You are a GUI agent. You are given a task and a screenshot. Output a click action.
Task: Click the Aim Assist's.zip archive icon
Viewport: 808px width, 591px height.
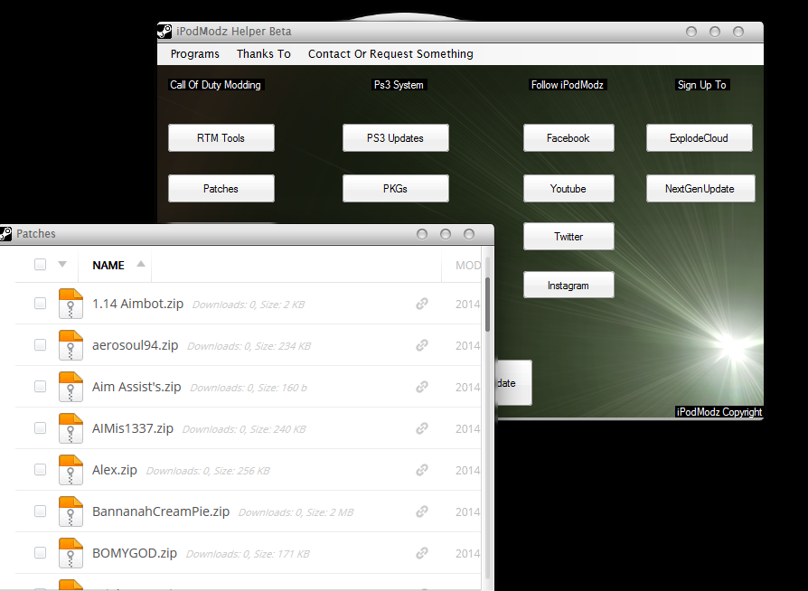(70, 387)
